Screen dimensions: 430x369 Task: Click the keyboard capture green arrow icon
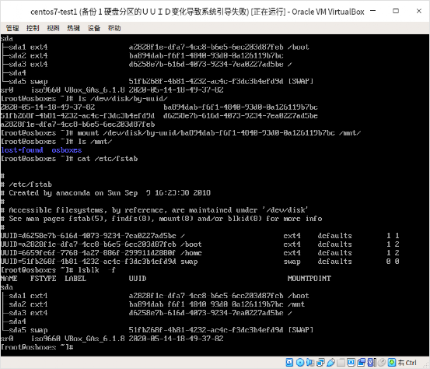(392, 363)
